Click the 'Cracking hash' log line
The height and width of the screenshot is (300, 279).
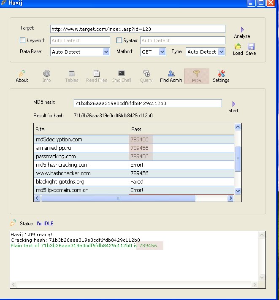(x=75, y=240)
